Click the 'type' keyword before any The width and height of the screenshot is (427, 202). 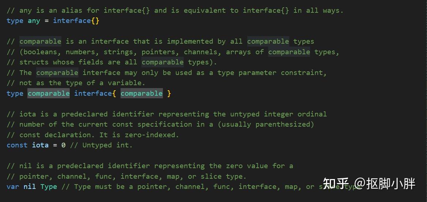point(15,21)
